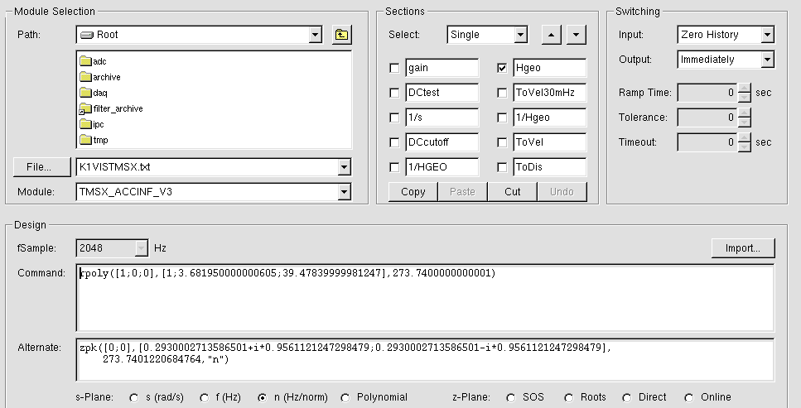Enable the gain section checkbox
This screenshot has height=408, width=801.
[x=394, y=69]
